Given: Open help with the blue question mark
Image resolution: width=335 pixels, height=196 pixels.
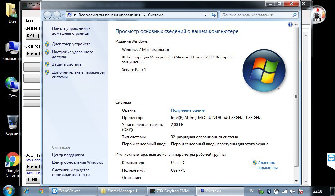Looking at the screenshot, I should tap(290, 24).
